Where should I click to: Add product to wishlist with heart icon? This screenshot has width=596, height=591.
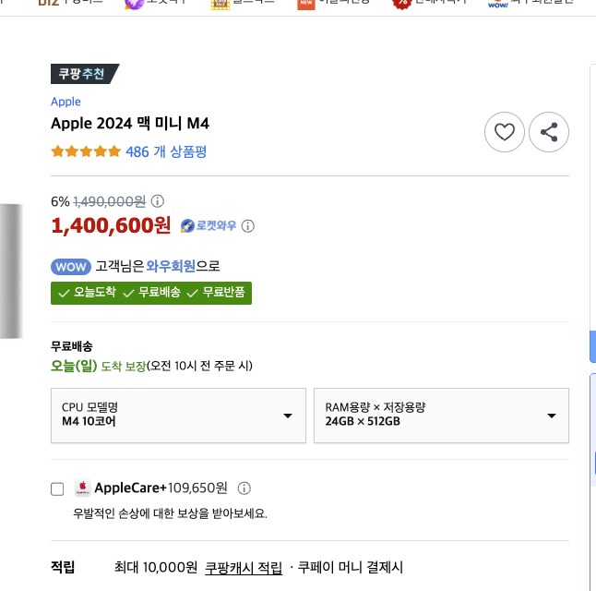click(x=504, y=132)
